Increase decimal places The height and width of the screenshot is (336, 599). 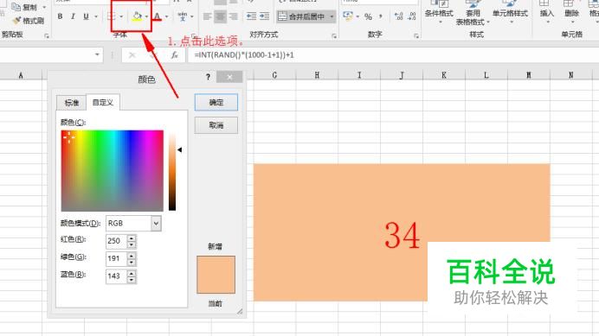pyautogui.click(x=398, y=16)
